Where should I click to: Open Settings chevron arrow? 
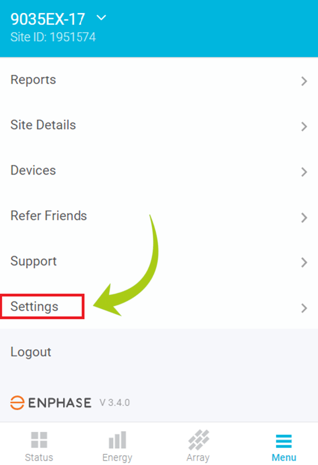click(304, 308)
